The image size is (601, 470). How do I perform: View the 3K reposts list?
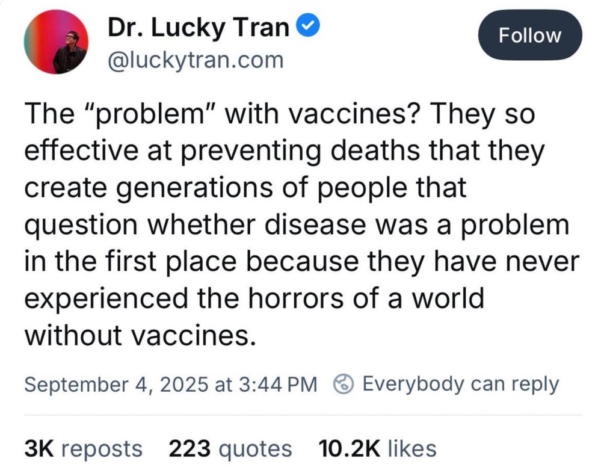coord(83,448)
